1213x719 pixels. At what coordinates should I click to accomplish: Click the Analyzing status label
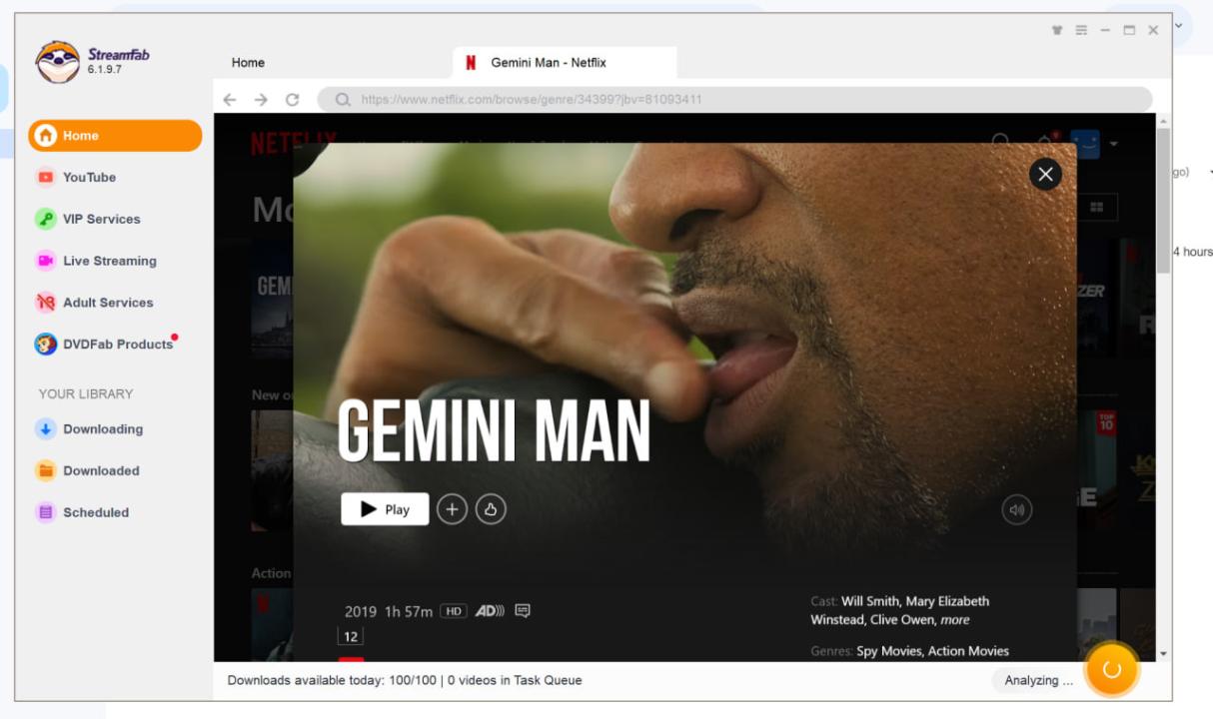pos(1038,680)
